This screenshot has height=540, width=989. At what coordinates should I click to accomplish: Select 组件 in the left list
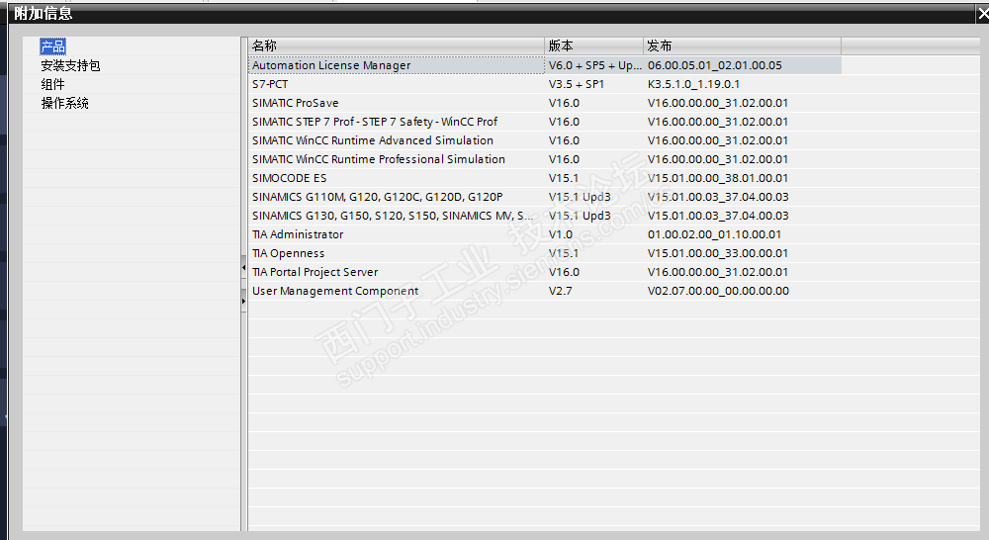(x=53, y=84)
